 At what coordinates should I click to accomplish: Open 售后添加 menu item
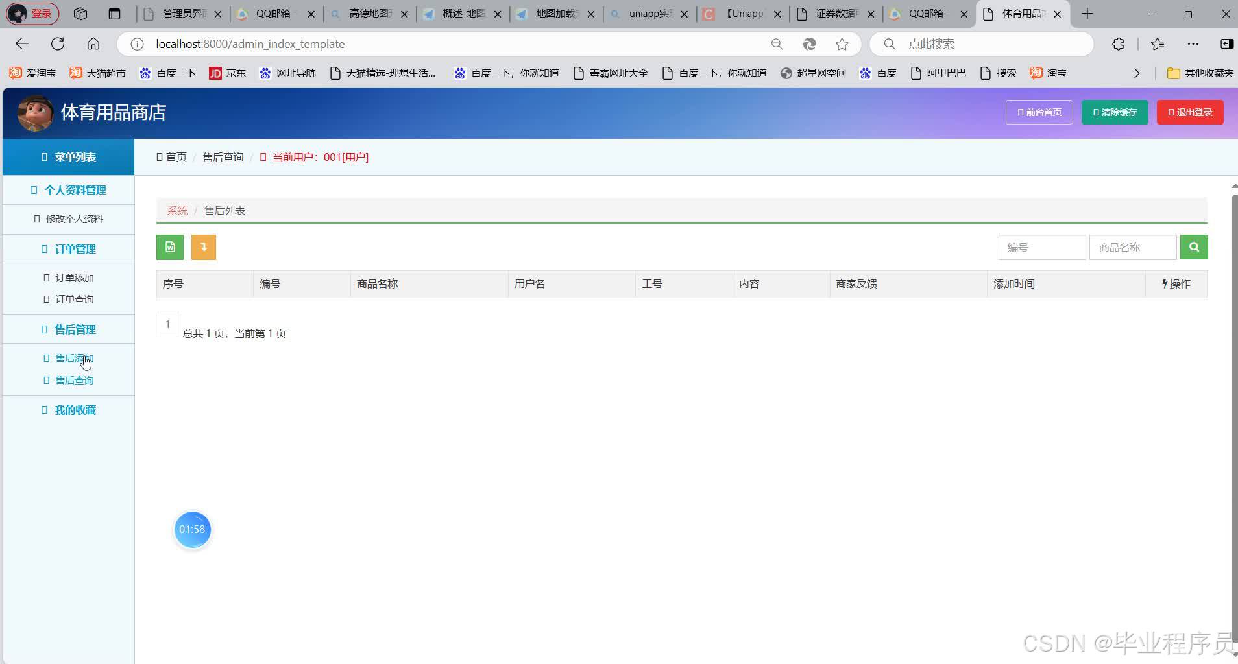[x=69, y=358]
